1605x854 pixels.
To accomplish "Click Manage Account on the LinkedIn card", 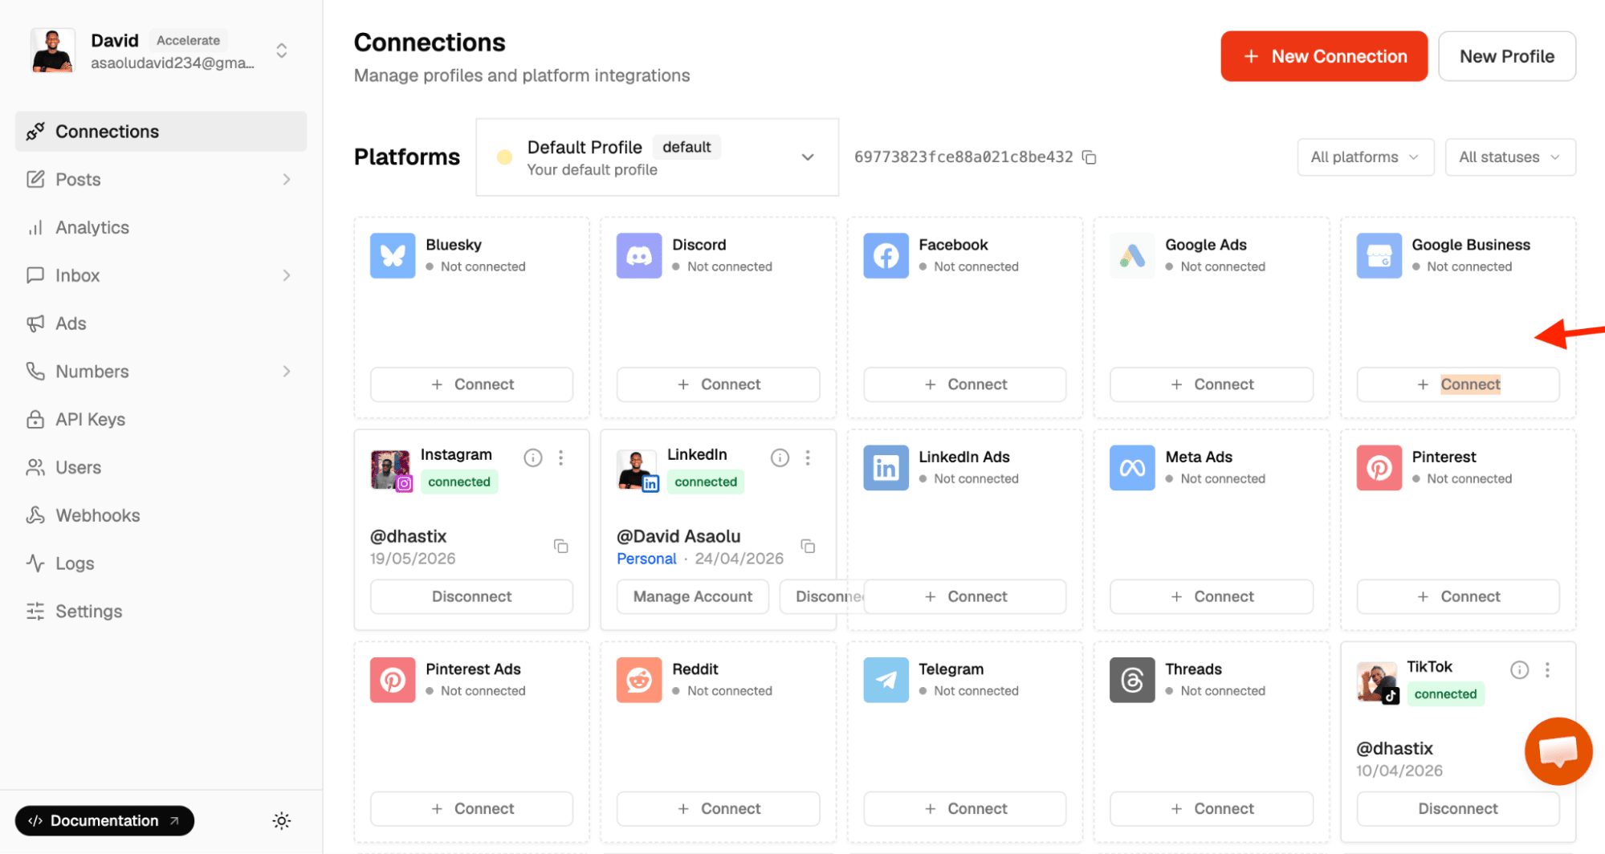I will tap(693, 596).
